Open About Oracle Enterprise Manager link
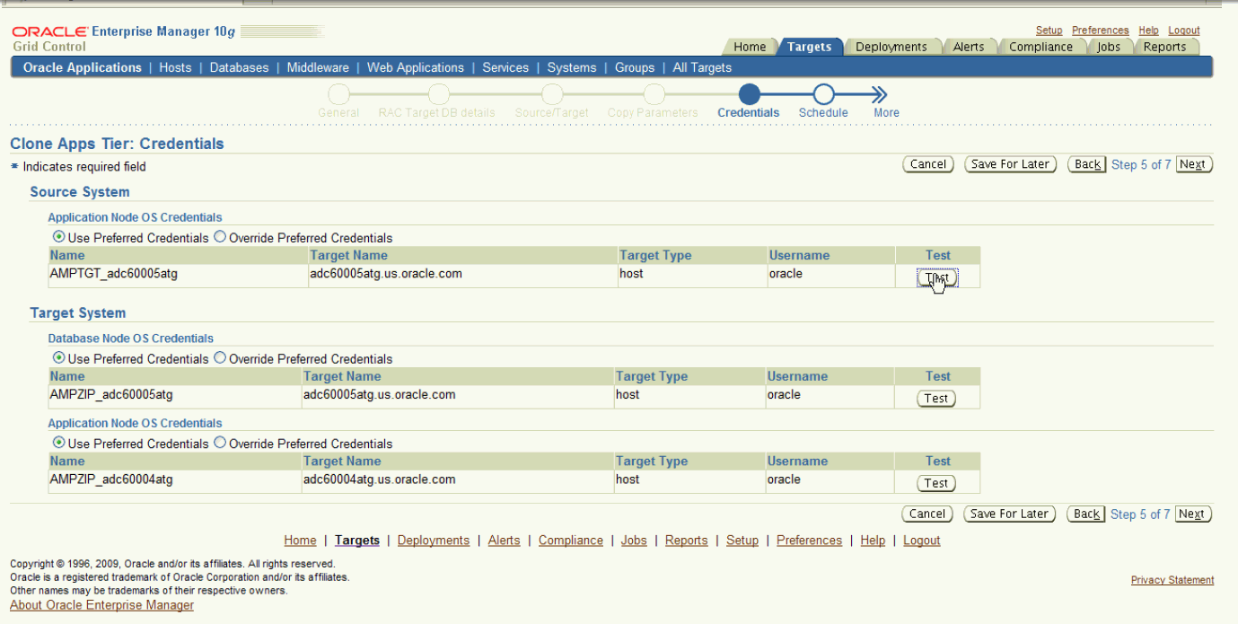1238x624 pixels. point(101,605)
